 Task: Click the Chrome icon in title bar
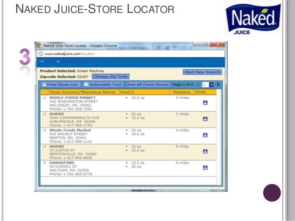point(39,46)
